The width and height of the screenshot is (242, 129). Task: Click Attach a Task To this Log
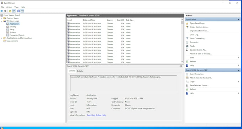coord(201,54)
